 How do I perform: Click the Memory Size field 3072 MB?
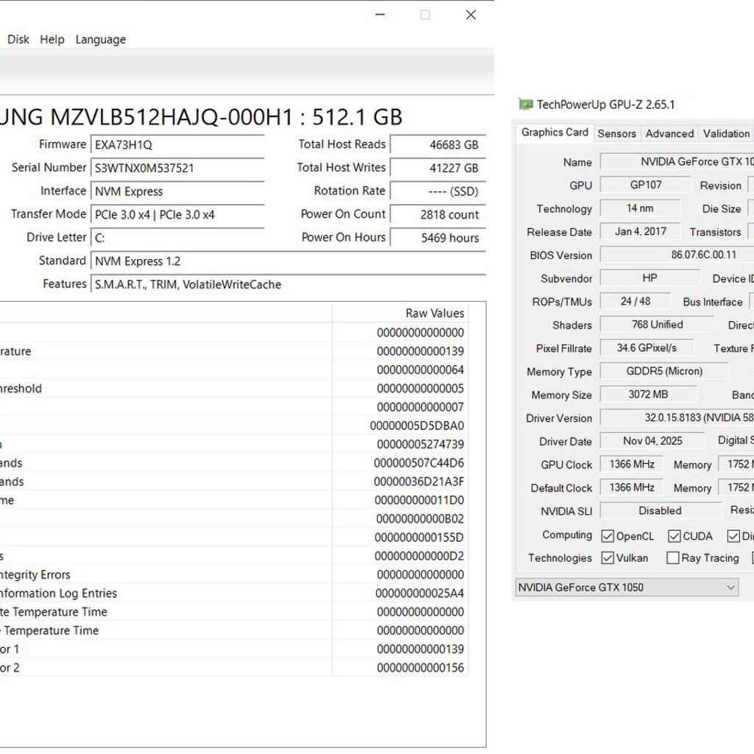point(648,395)
